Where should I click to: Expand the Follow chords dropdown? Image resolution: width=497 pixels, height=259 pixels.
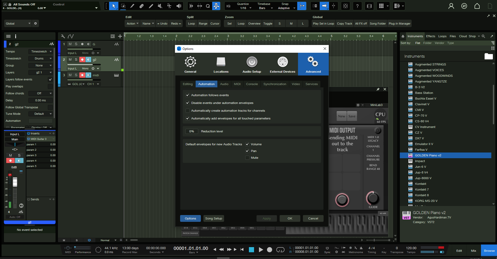[40, 93]
